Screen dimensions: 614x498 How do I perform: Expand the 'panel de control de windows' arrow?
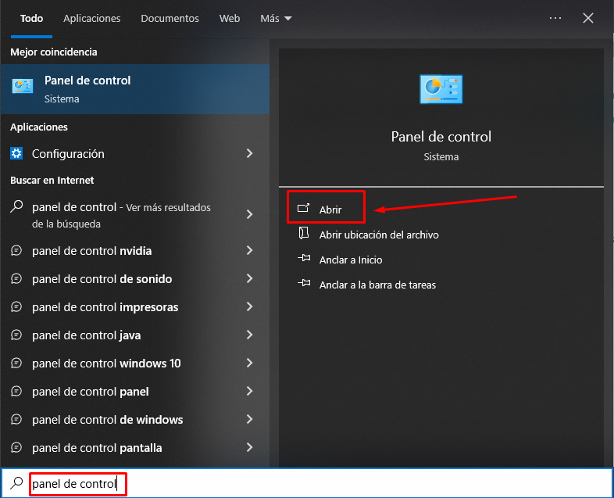250,420
